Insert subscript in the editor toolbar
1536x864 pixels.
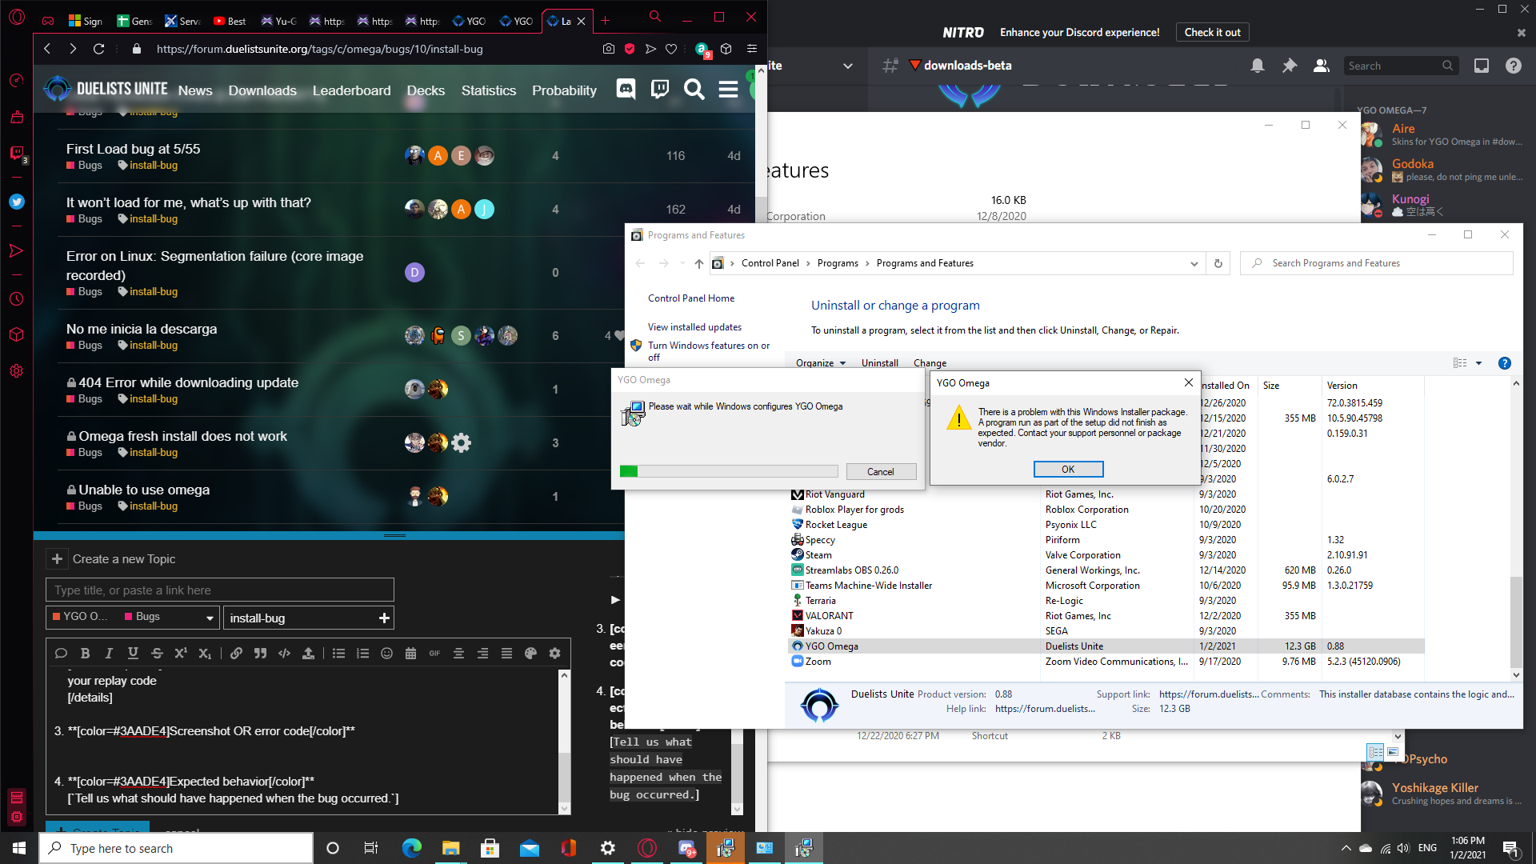pyautogui.click(x=205, y=654)
